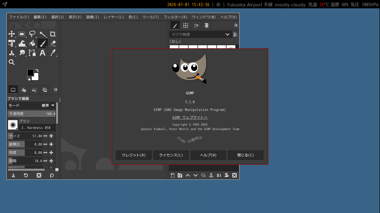Click the ライセンス(L) button

(171, 155)
